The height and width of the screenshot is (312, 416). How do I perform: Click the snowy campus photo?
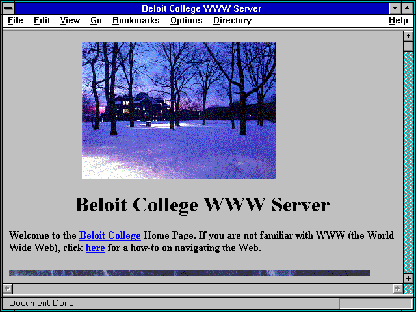click(x=179, y=110)
